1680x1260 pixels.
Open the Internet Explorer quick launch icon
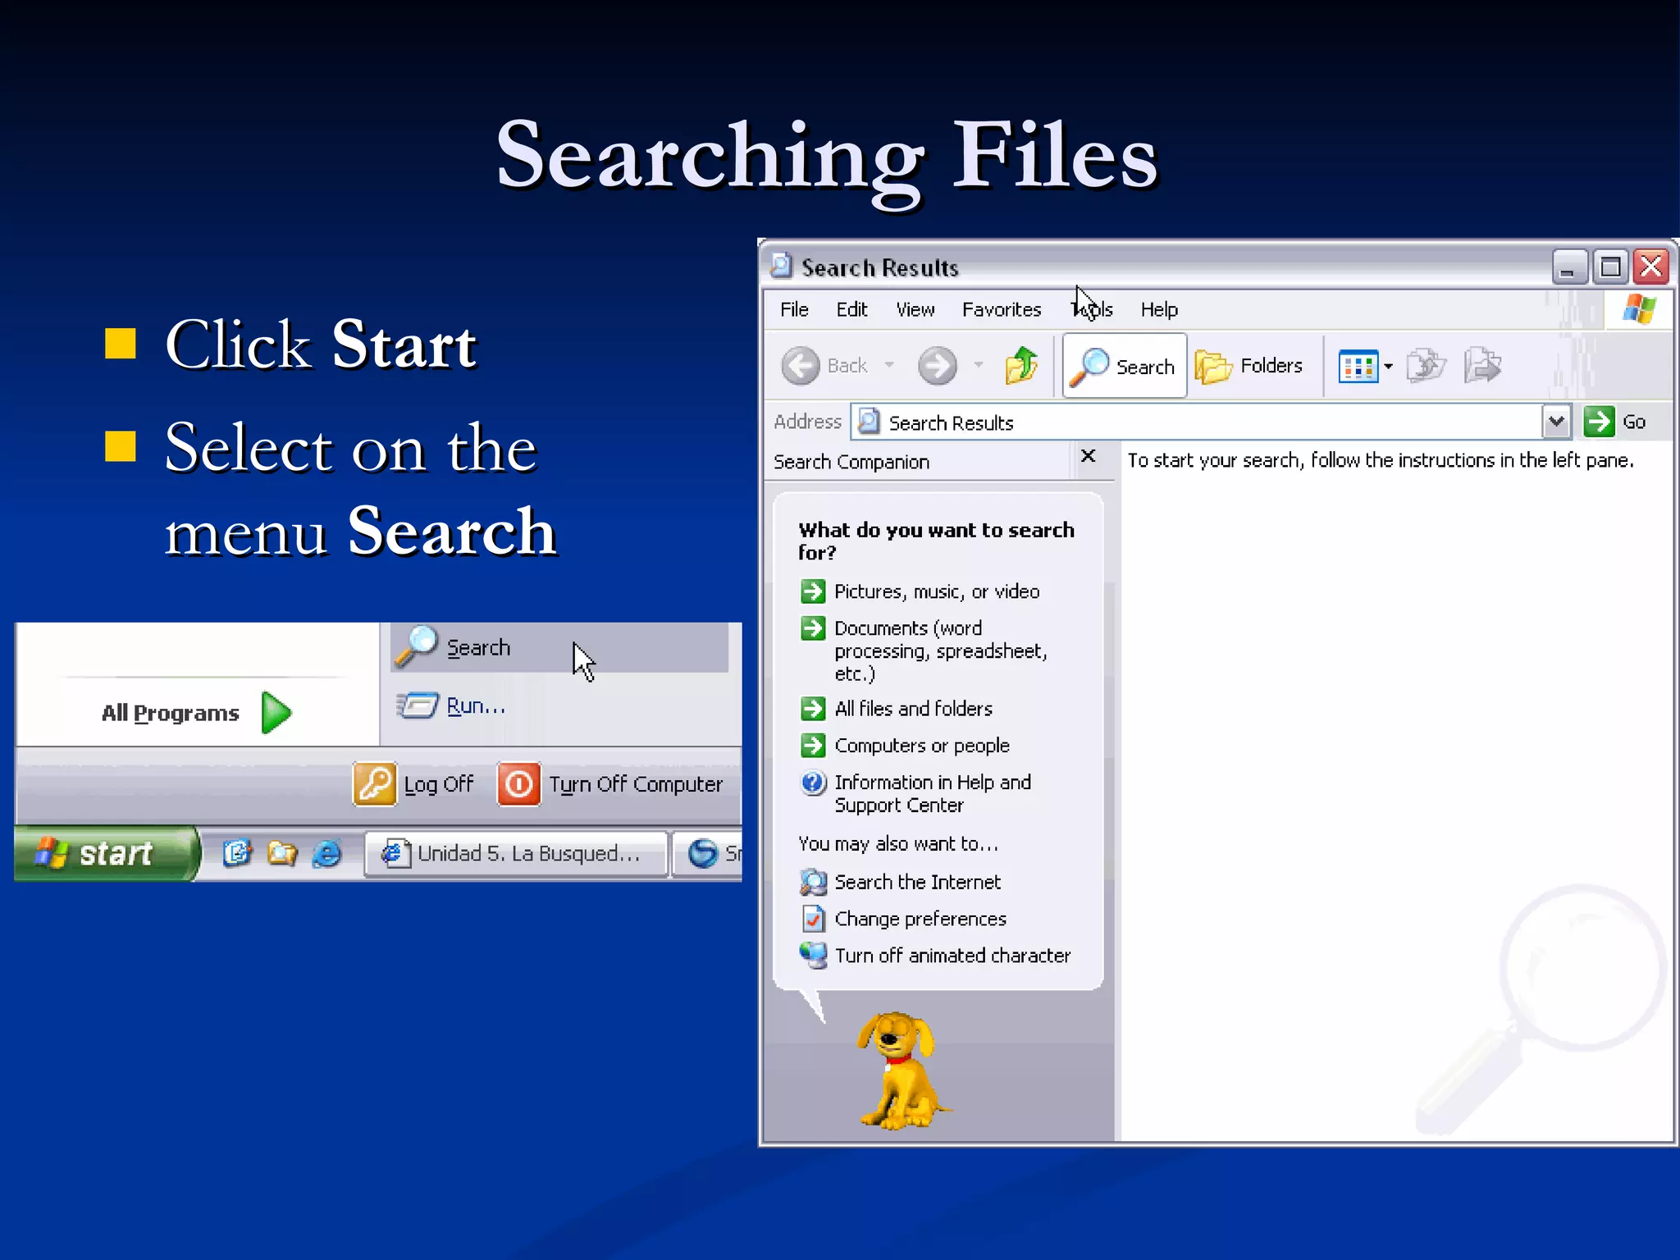326,854
